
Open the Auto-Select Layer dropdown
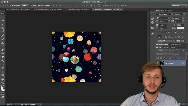click(x=25, y=6)
